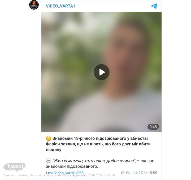This screenshot has width=191, height=180.
Task: Click the eye views icon
Action: [128, 173]
